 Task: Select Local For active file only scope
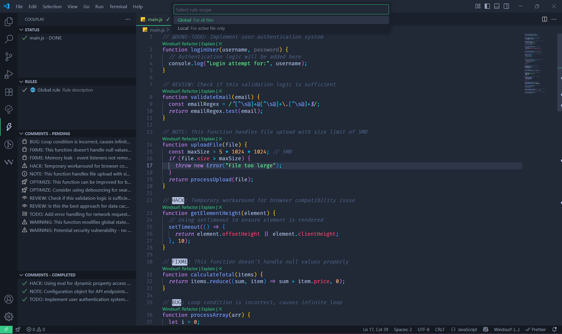(281, 28)
